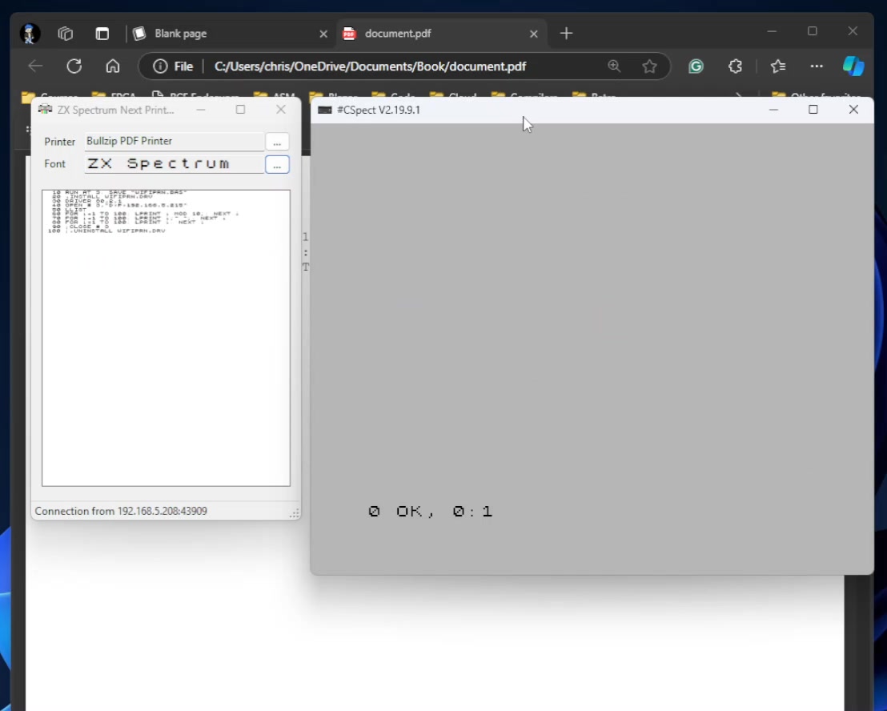Click the Connection from 192.168.5.208 status text

(x=121, y=512)
